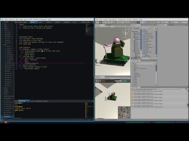
Task: Open the Arcadia menu in Unity
Action: tap(129, 20)
